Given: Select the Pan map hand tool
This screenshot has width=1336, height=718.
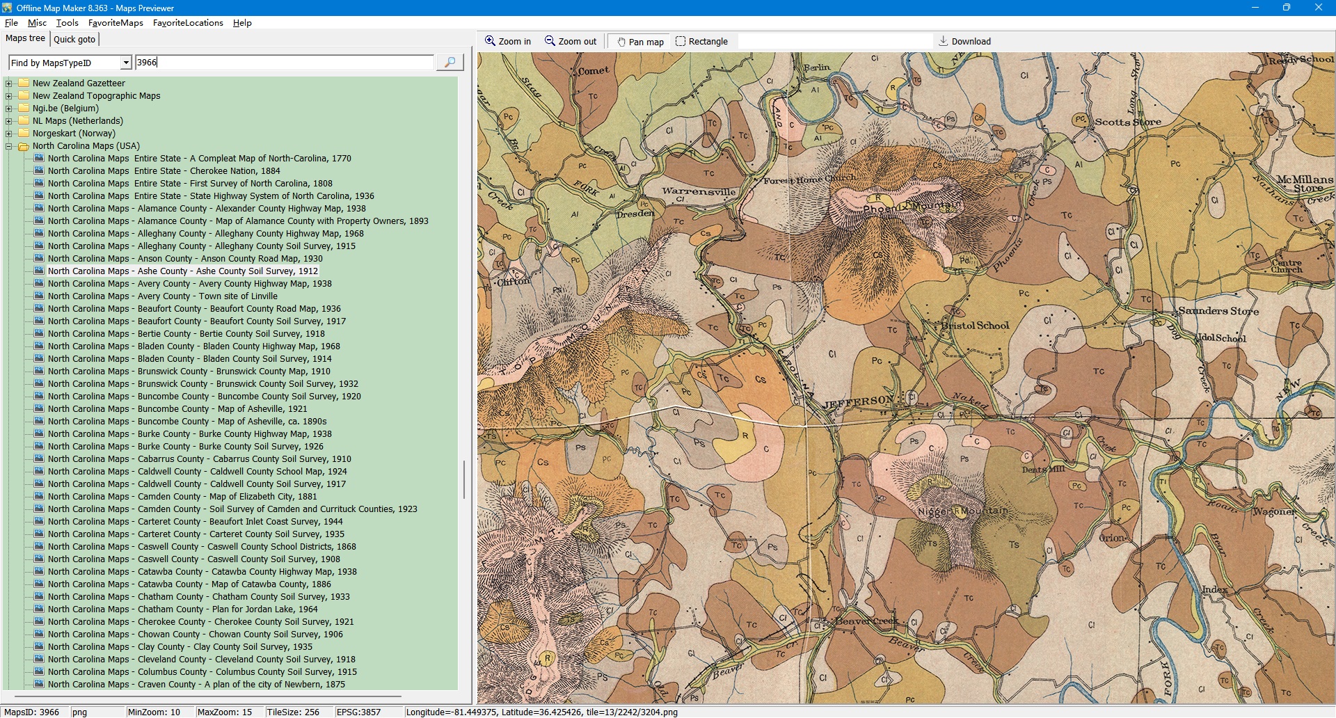Looking at the screenshot, I should (x=621, y=42).
